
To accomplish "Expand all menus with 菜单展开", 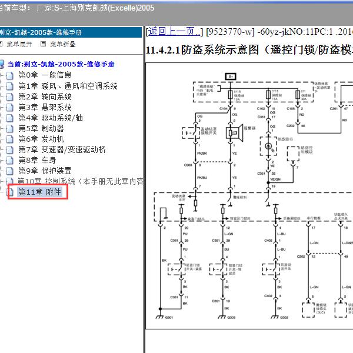I will (19, 44).
